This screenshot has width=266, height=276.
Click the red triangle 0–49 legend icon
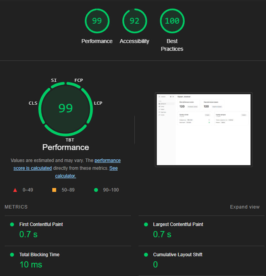(x=15, y=190)
